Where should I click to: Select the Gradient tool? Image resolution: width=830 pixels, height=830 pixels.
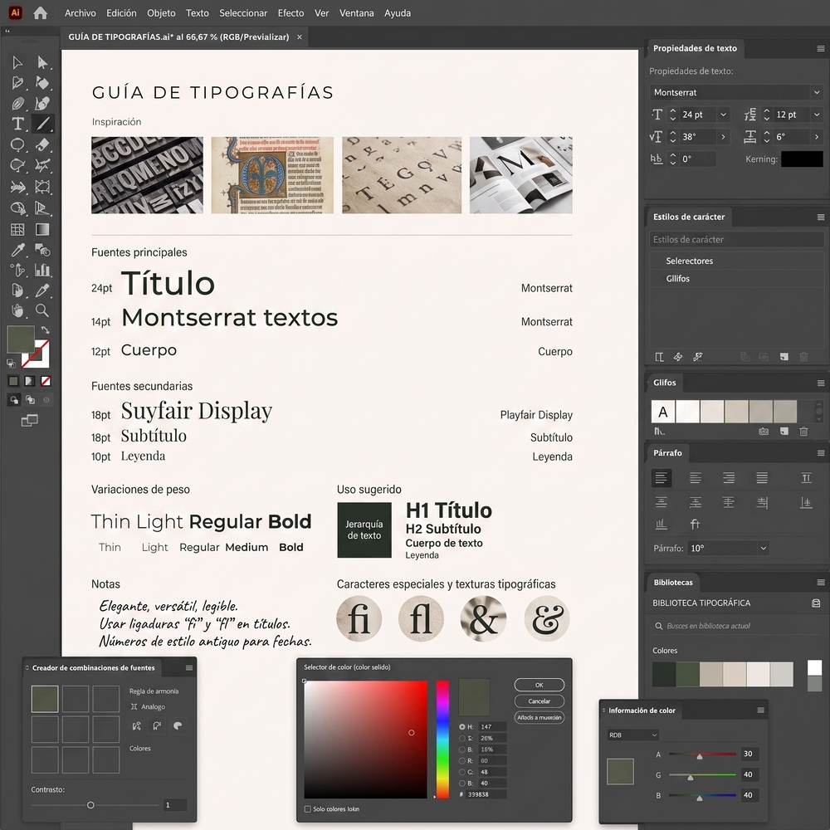pos(42,229)
